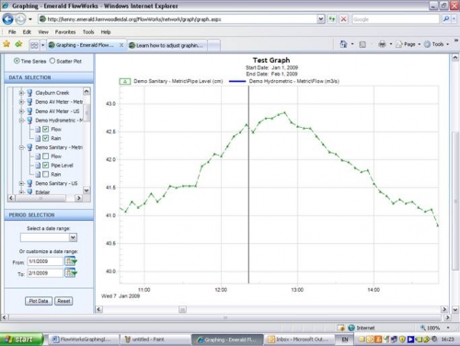Click the EN language indicator

[x=345, y=340]
